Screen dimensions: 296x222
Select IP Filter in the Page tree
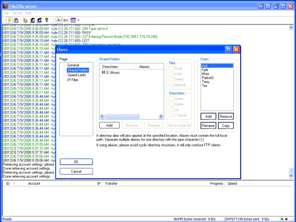[x=73, y=80]
